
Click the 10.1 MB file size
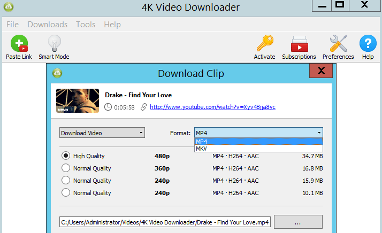312,193
